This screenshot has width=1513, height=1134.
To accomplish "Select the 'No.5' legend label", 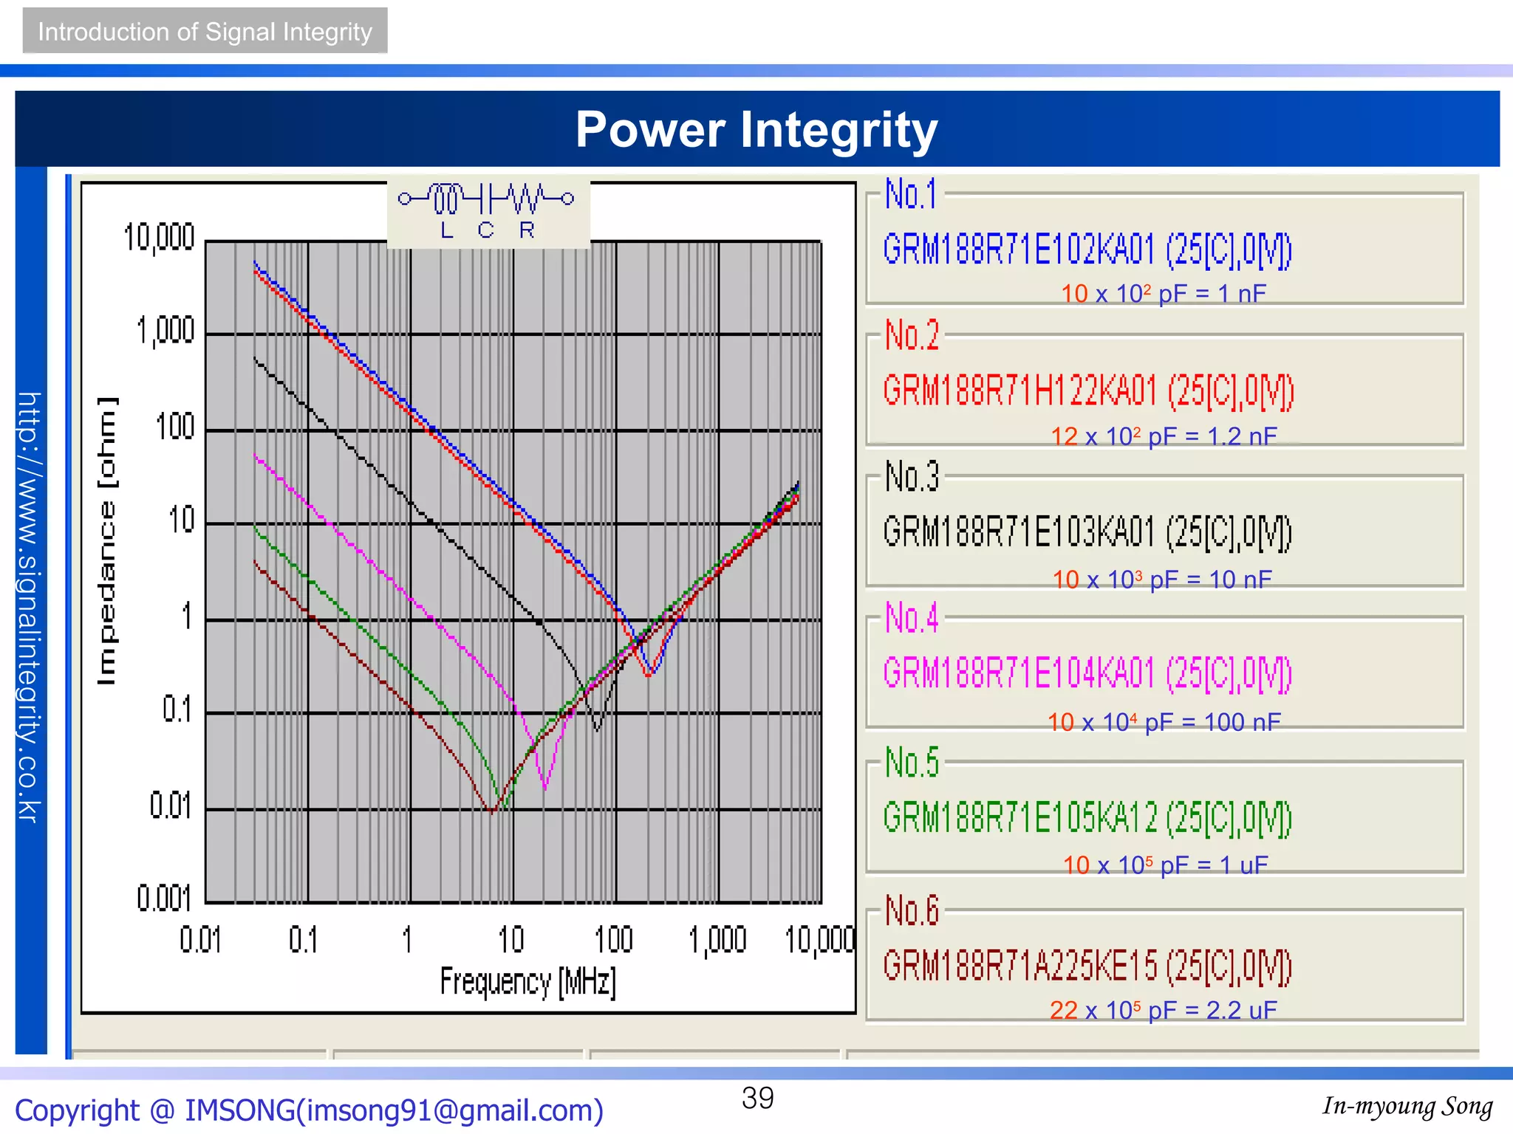I will point(912,763).
